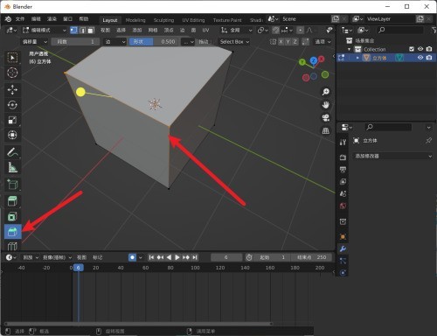
Task: Open the 网格 Mesh menu in viewport header
Action: tap(153, 30)
